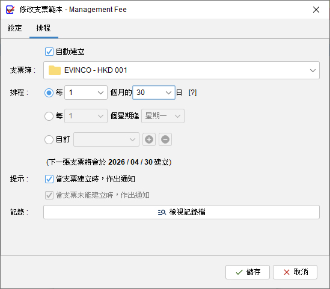This screenshot has height=289, width=330.
Task: Choose the monthly 每…個月的 radio option
Action: coord(49,93)
